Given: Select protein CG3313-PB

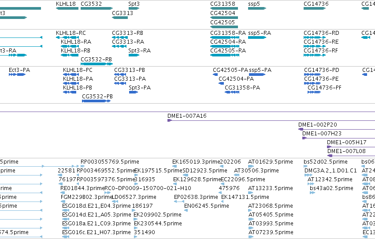Looking at the screenshot, I should pyautogui.click(x=120, y=75).
